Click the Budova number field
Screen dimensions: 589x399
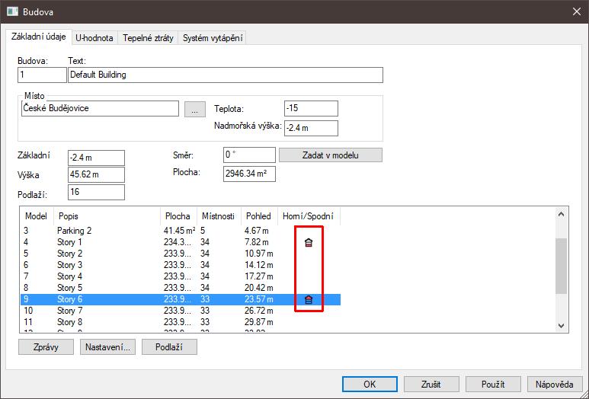(42, 75)
